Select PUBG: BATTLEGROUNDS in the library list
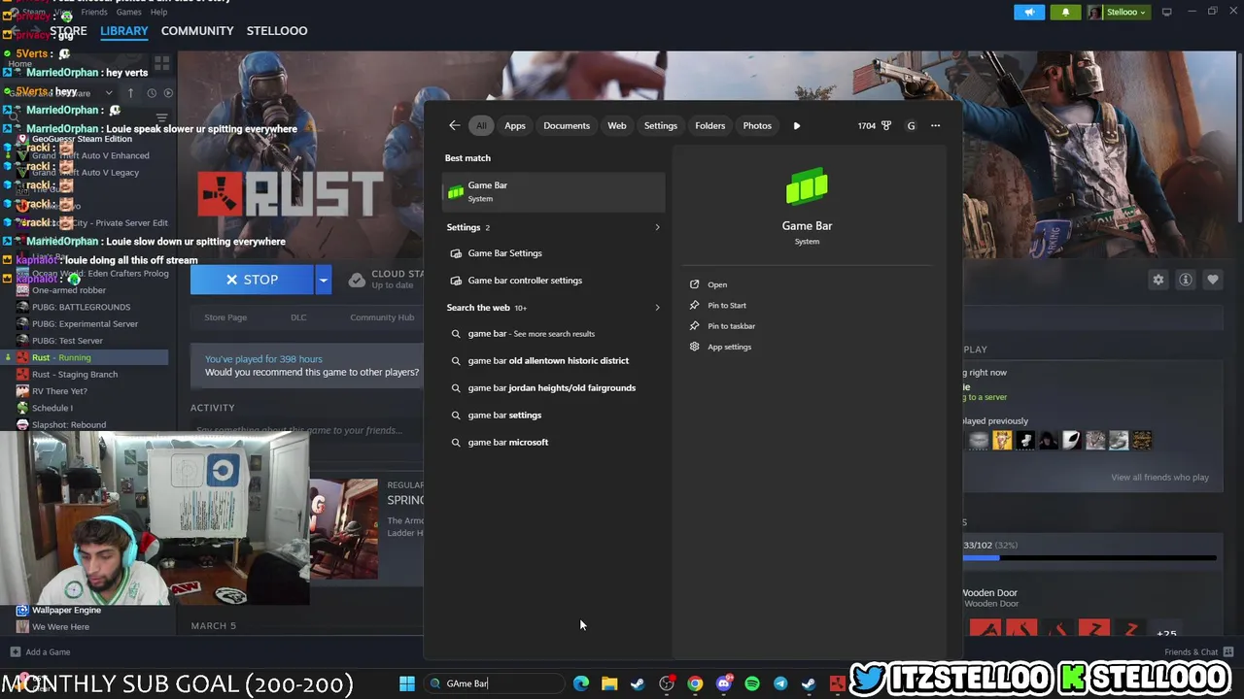 coord(82,307)
